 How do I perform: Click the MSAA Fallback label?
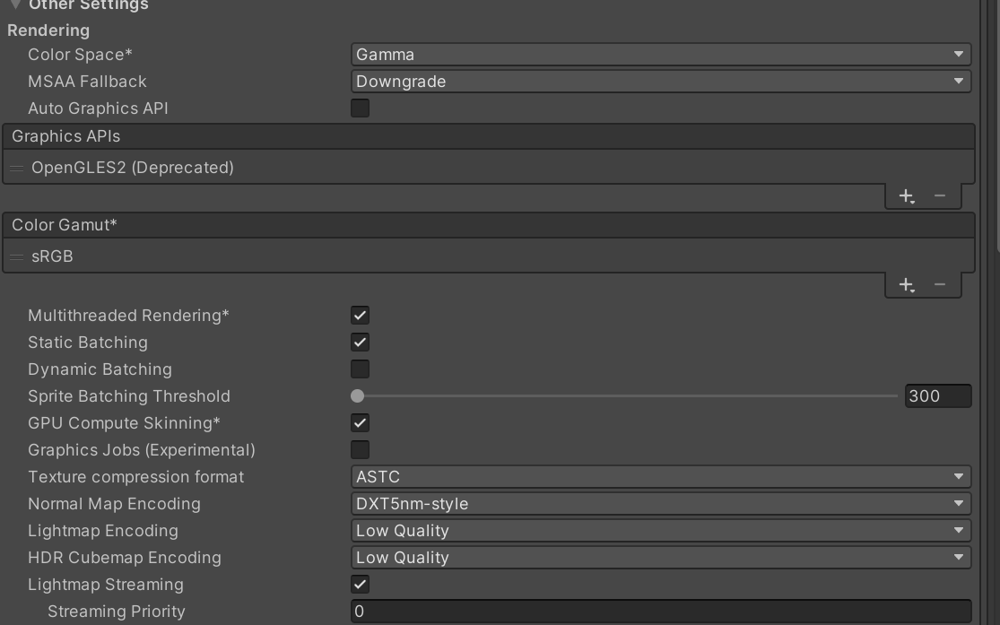(87, 82)
